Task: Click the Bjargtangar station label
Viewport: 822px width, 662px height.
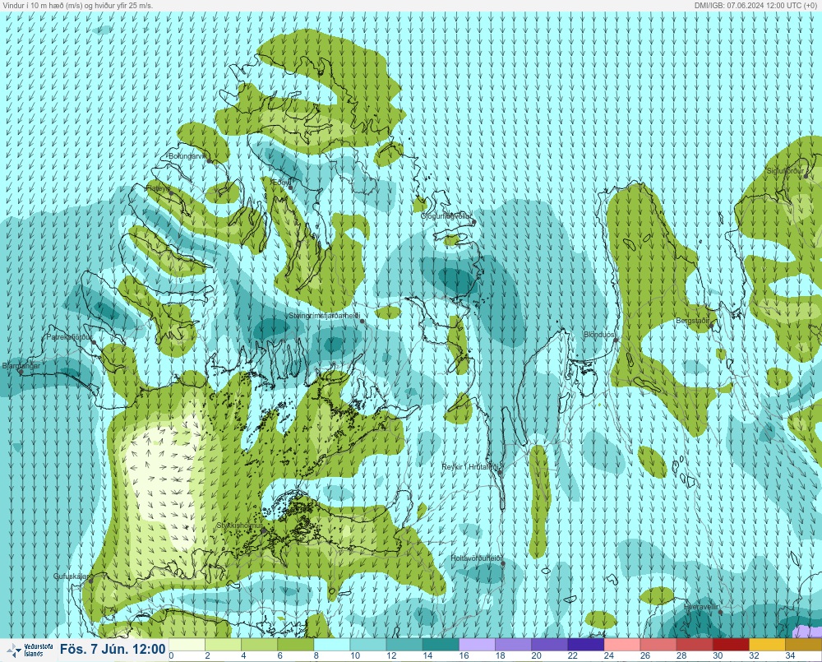Action: click(x=21, y=366)
